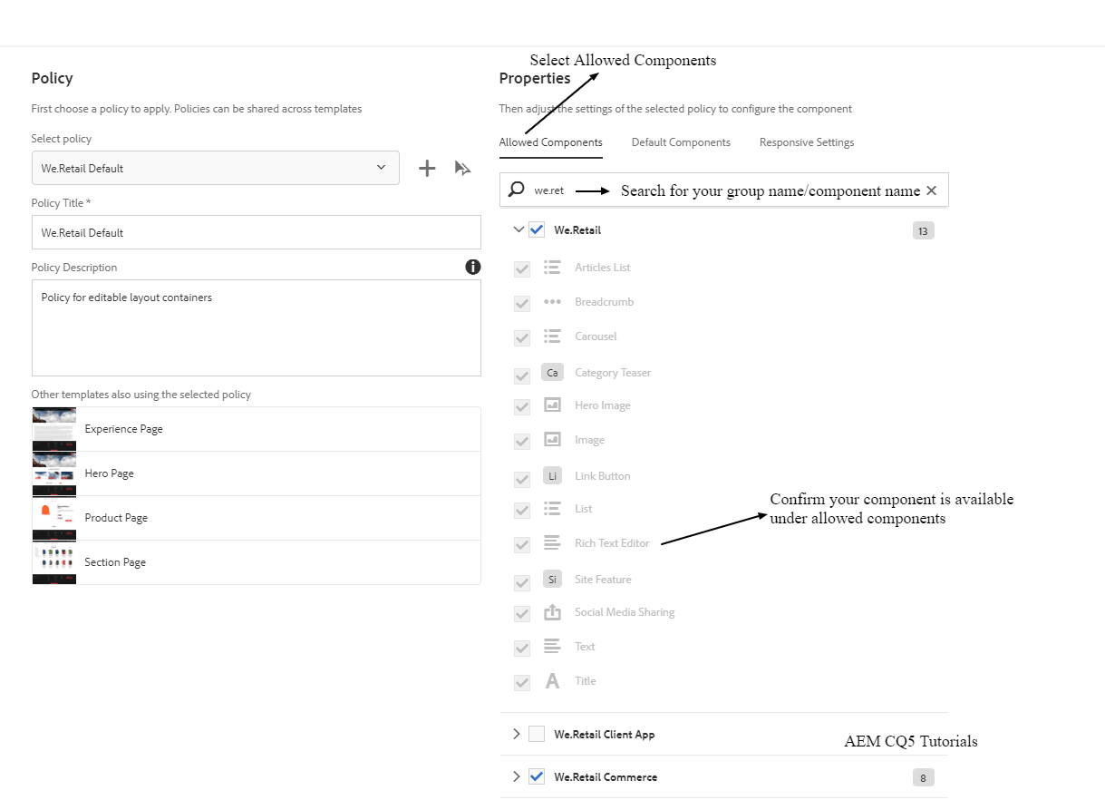This screenshot has width=1105, height=800.
Task: Toggle the Image component checkbox
Action: tap(522, 442)
